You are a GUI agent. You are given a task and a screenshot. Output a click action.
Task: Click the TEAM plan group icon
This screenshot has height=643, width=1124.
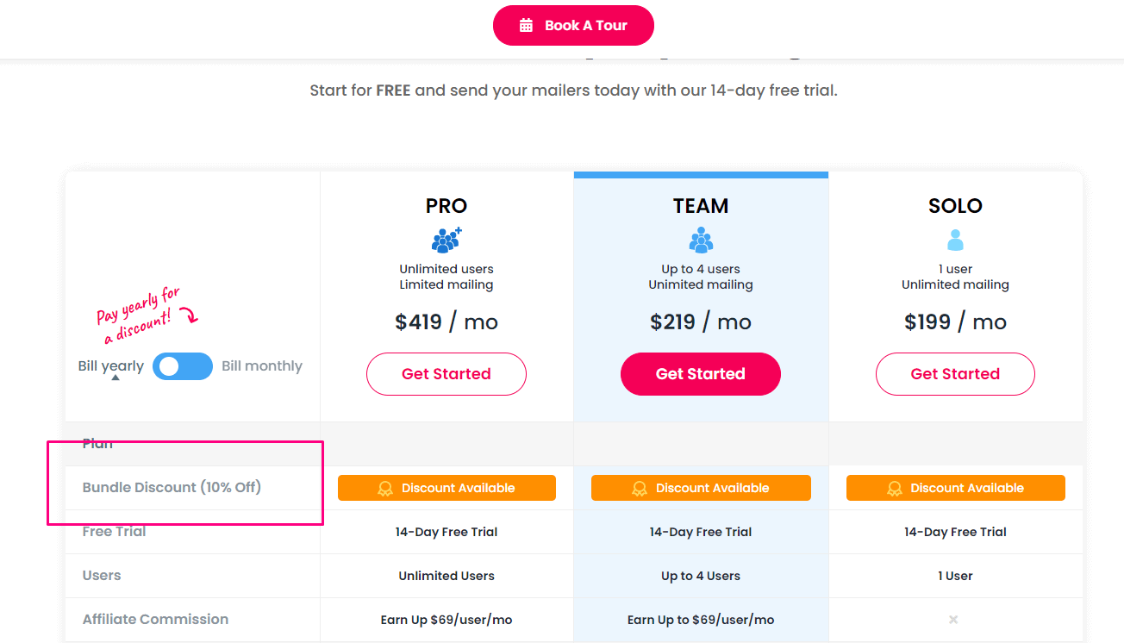[701, 240]
